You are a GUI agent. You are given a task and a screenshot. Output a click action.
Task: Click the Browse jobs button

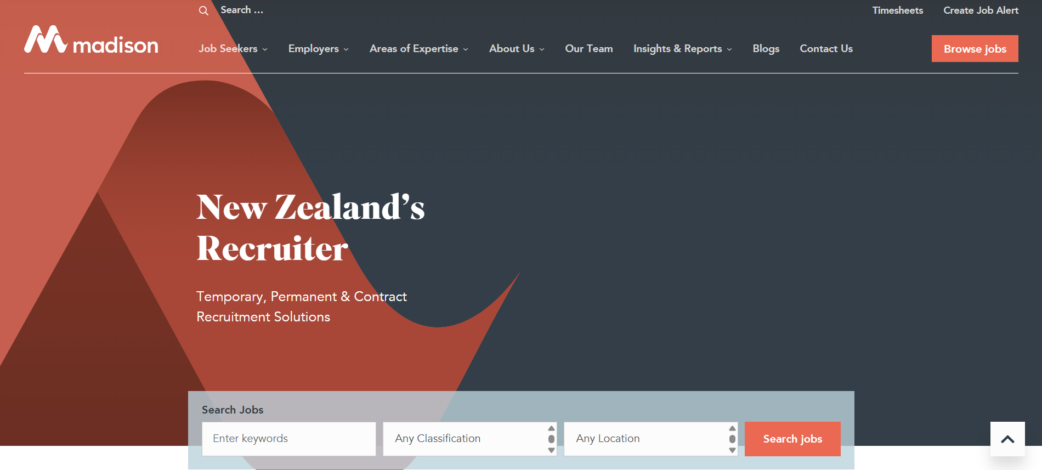[x=975, y=49]
